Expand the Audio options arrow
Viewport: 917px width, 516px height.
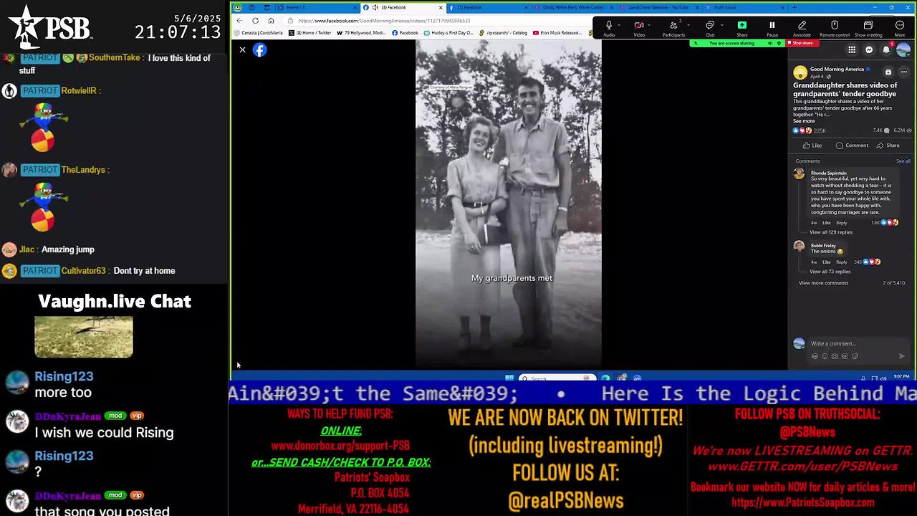click(618, 25)
